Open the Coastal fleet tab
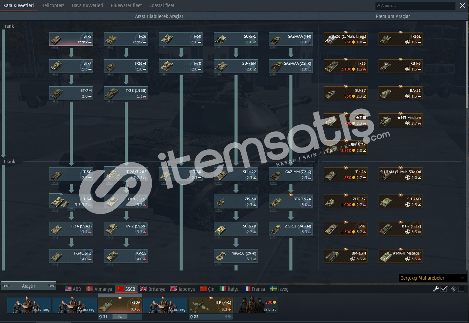This screenshot has height=323, width=469. [162, 5]
